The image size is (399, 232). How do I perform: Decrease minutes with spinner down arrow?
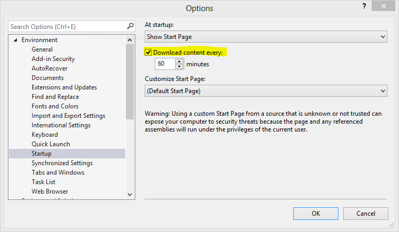click(179, 67)
